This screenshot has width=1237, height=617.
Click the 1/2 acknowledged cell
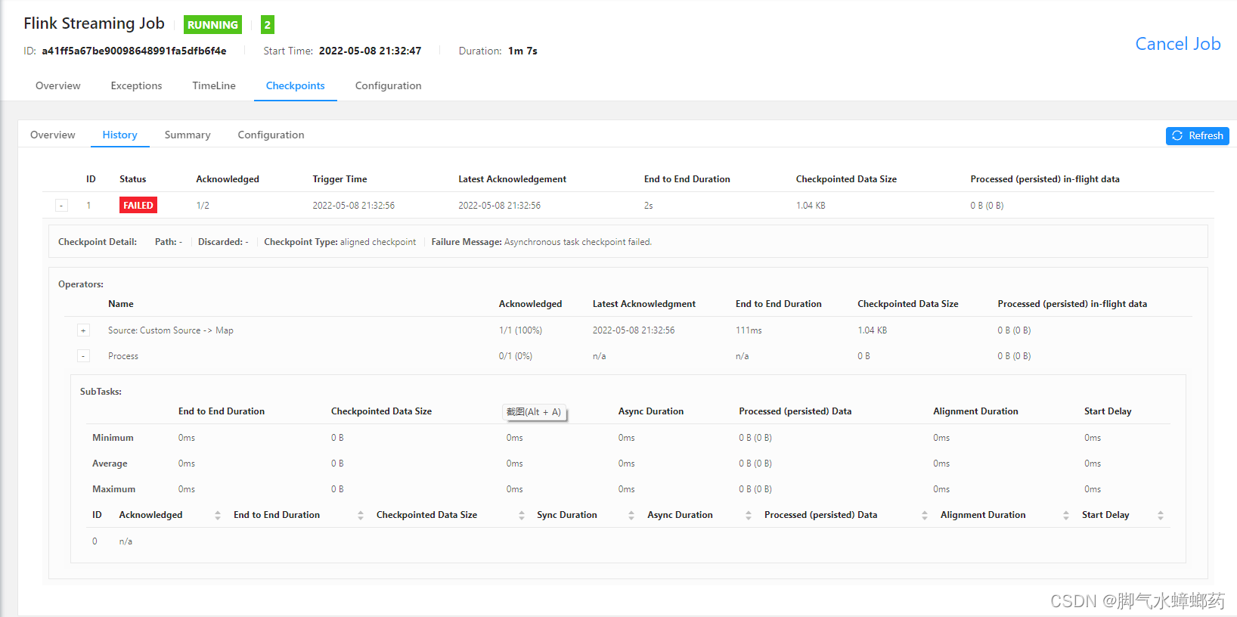[x=203, y=206]
